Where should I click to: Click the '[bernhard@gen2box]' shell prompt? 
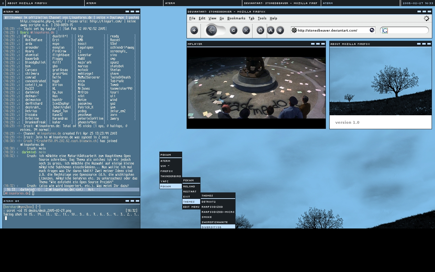pos(19,207)
